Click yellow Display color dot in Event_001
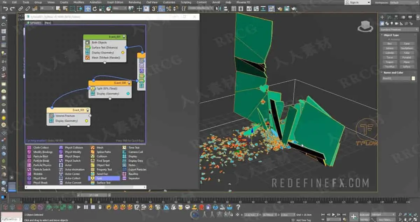This screenshot has height=222, width=420. pos(123,53)
